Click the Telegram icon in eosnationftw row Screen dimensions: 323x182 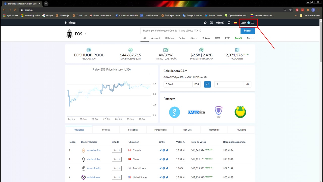click(160, 150)
